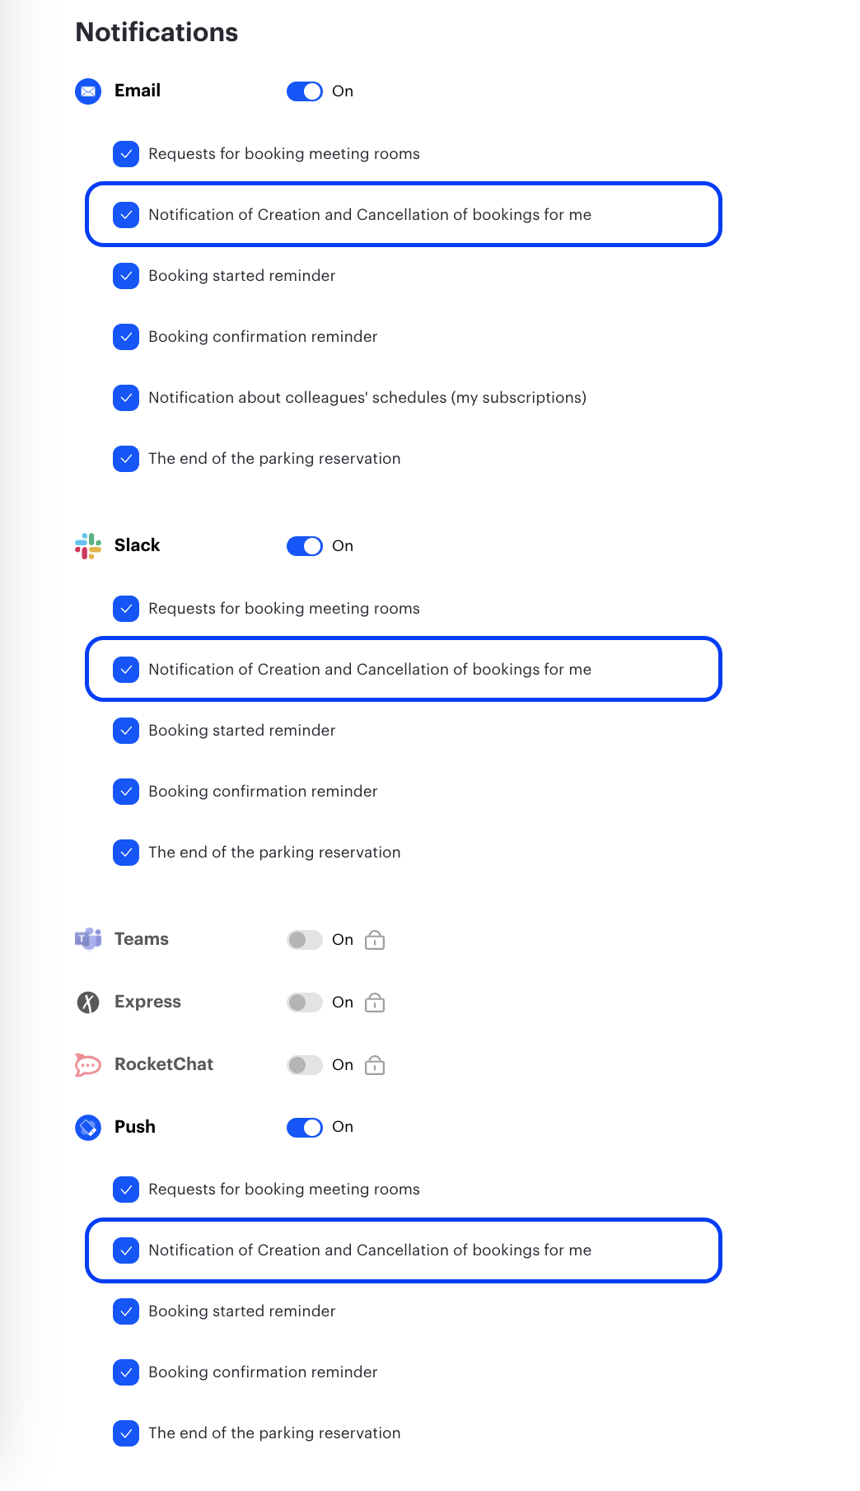Click the Microsoft Teams logo icon
This screenshot has height=1491, width=860.
[x=88, y=939]
